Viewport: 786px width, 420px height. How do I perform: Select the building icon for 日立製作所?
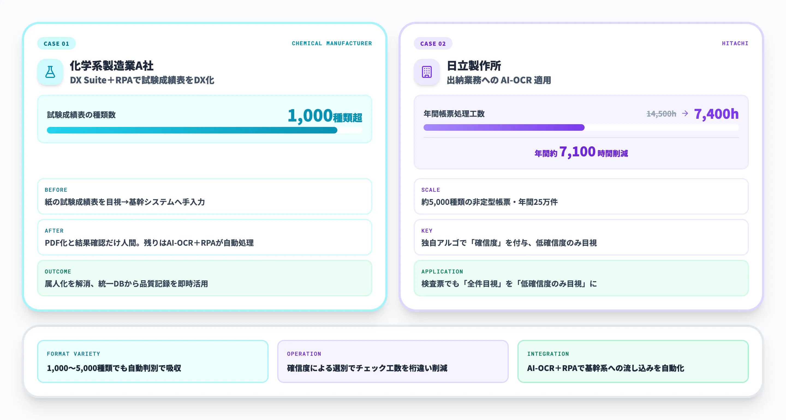[427, 72]
